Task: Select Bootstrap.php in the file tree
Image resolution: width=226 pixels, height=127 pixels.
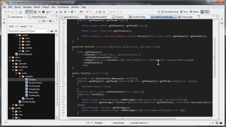Action: click(25, 54)
